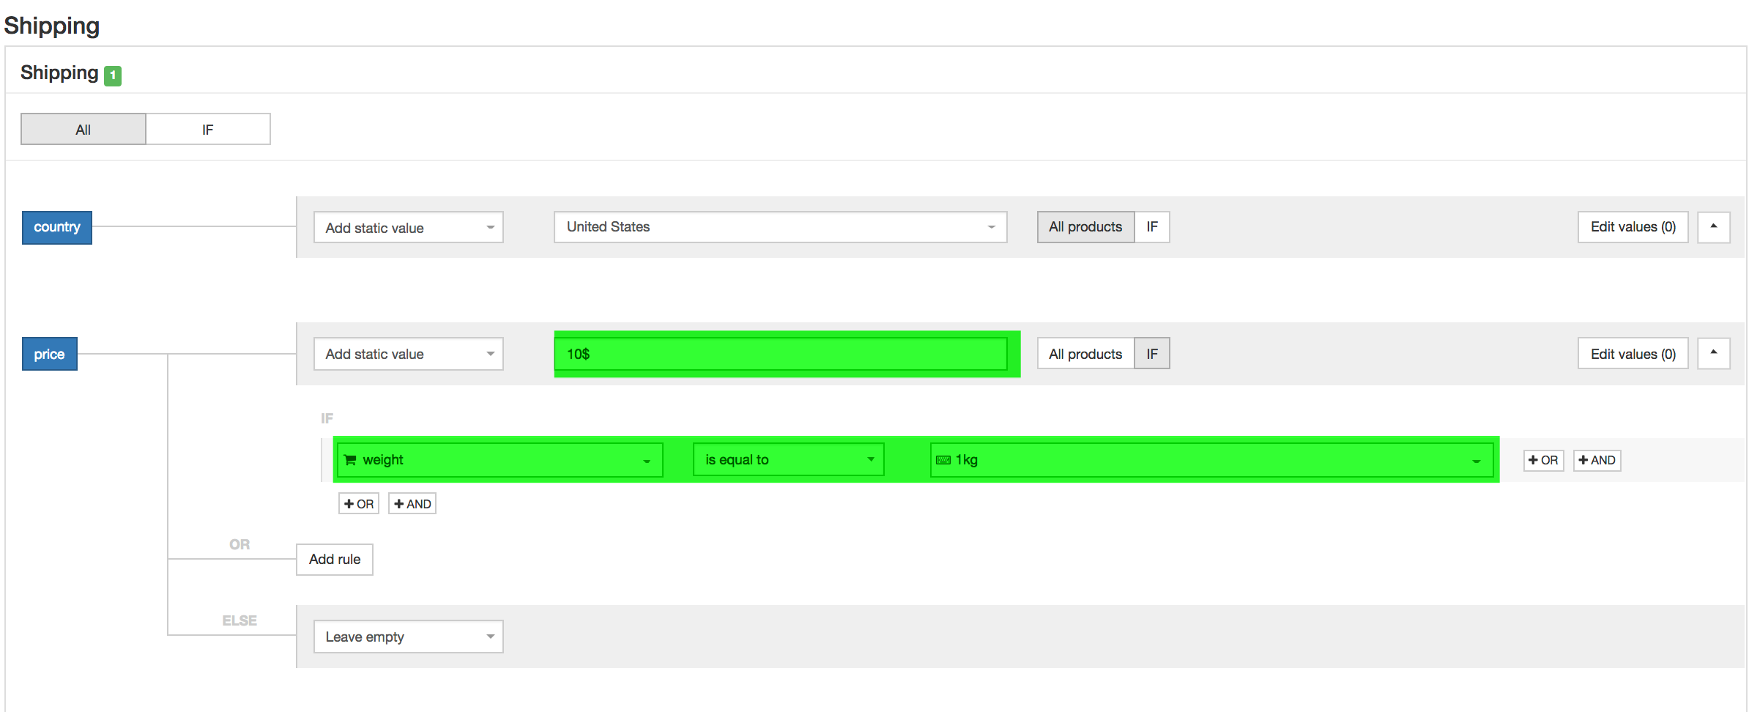Open the 1kg value dropdown
Viewport: 1749px width, 712px height.
(1211, 460)
